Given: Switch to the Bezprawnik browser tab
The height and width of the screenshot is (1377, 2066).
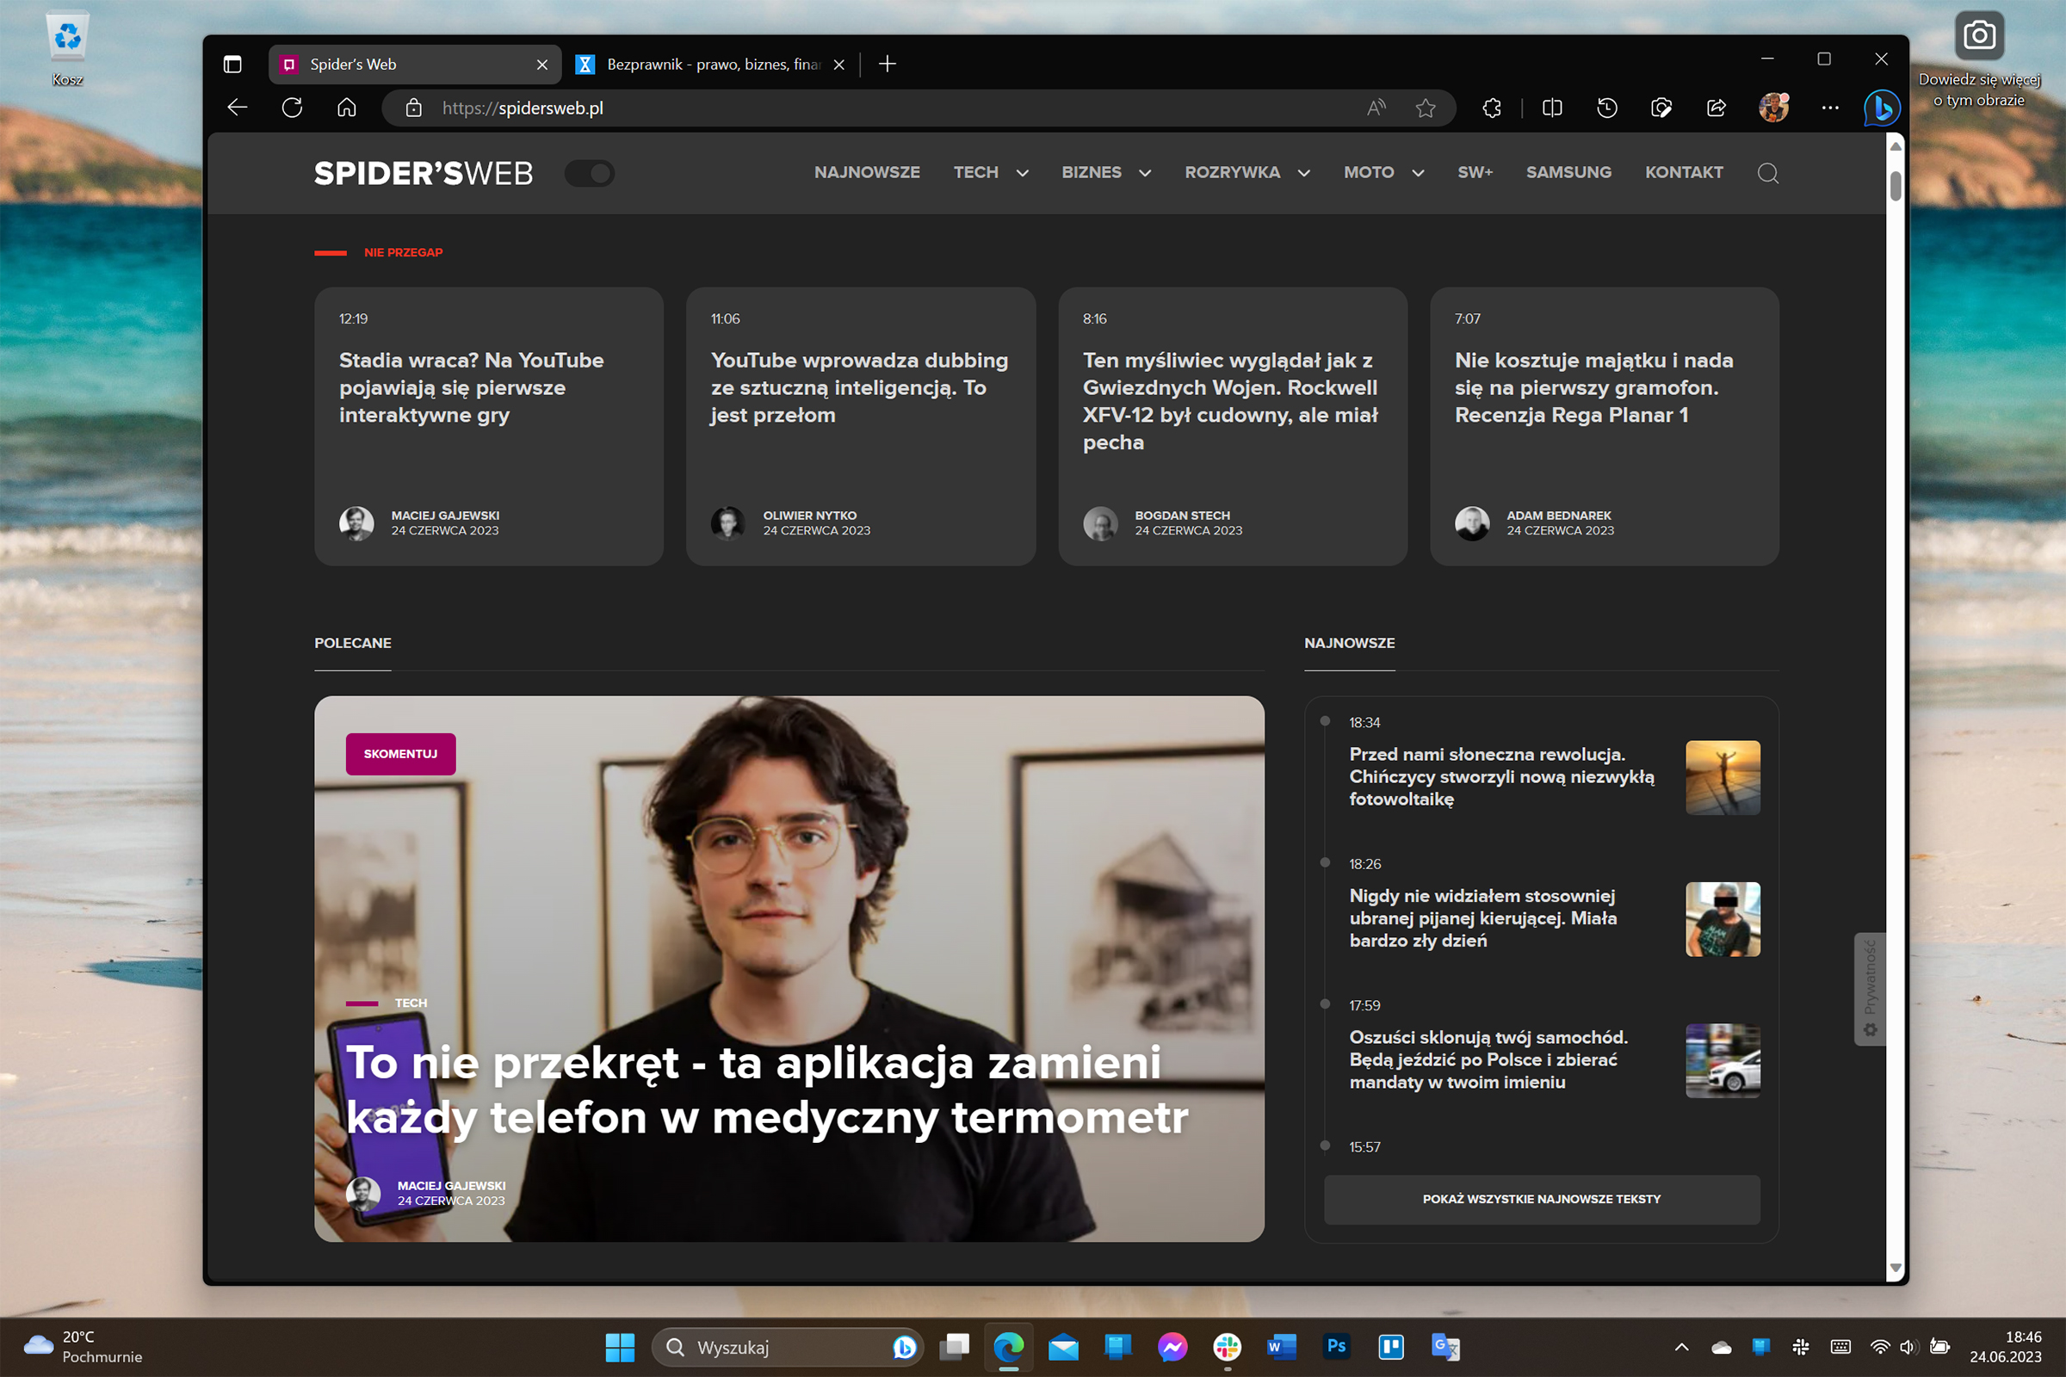Looking at the screenshot, I should point(712,64).
